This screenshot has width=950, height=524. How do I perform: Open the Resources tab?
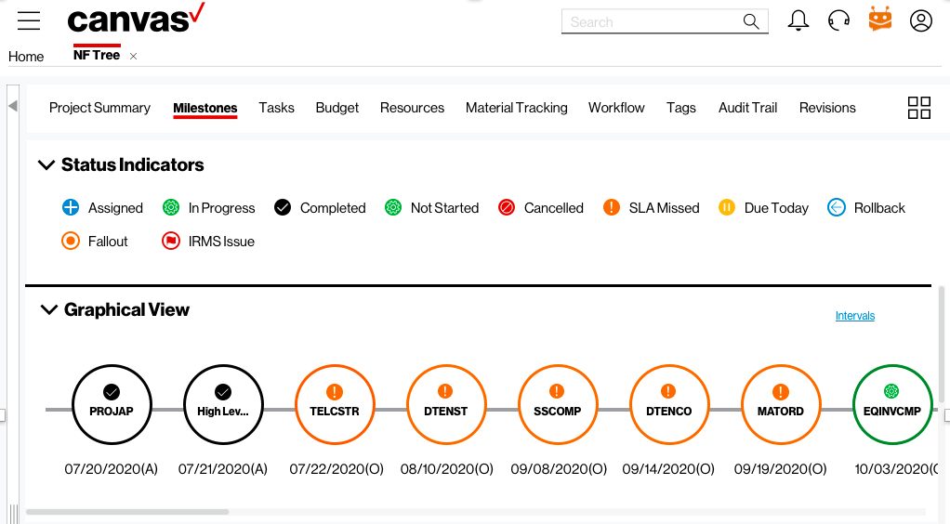pos(412,108)
